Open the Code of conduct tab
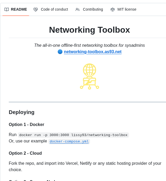Image resolution: width=166 pixels, height=181 pixels. coord(54,10)
